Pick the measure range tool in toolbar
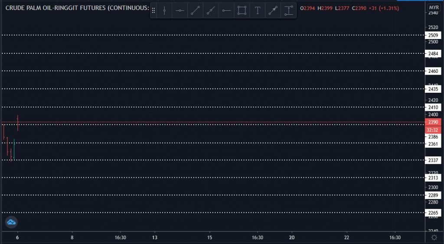 [288, 11]
